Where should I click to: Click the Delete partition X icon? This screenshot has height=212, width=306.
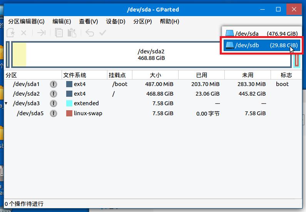(x=23, y=33)
